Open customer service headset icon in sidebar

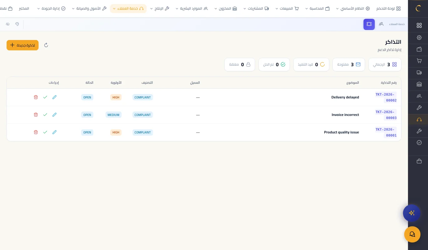tap(419, 120)
